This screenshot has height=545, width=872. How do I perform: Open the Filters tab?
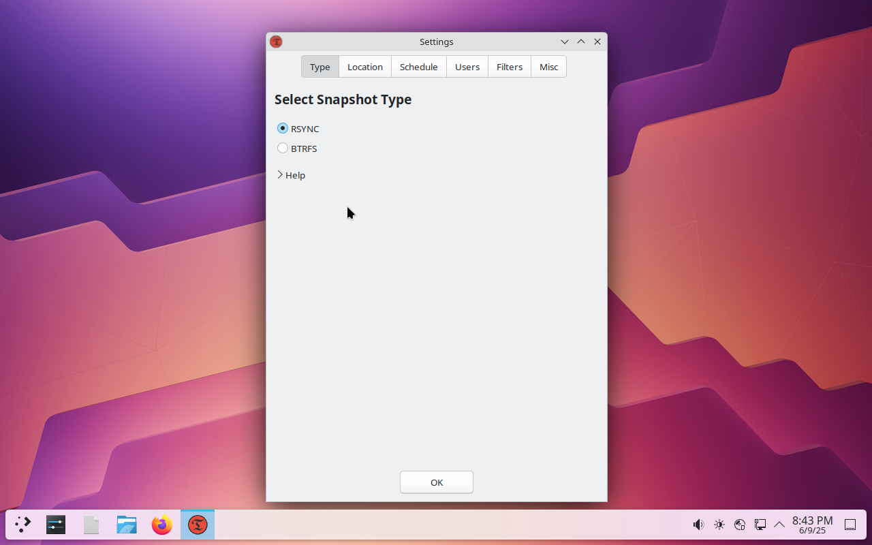coord(510,67)
